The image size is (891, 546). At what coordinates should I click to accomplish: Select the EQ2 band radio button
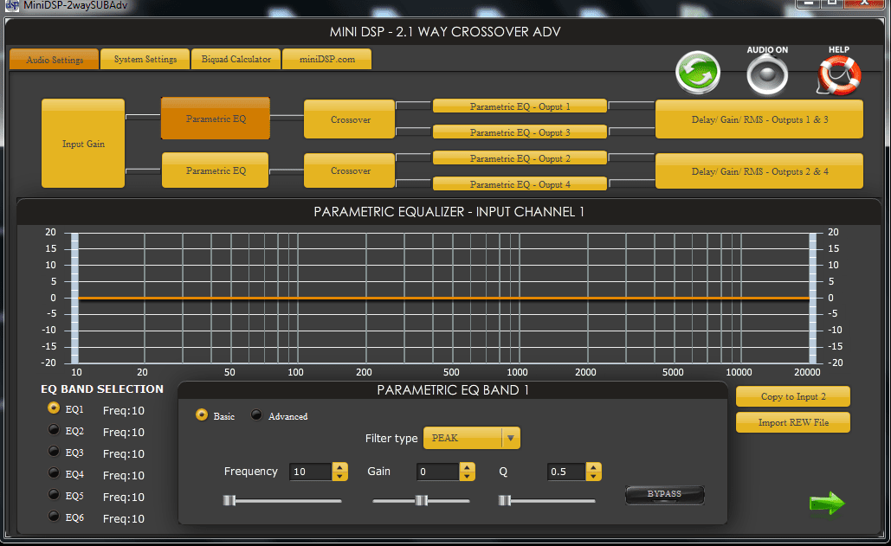(x=54, y=430)
